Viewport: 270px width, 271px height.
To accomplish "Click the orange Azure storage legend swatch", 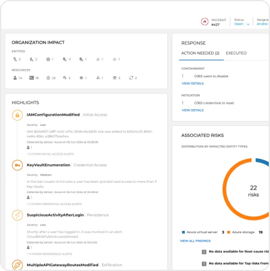I will point(229,232).
